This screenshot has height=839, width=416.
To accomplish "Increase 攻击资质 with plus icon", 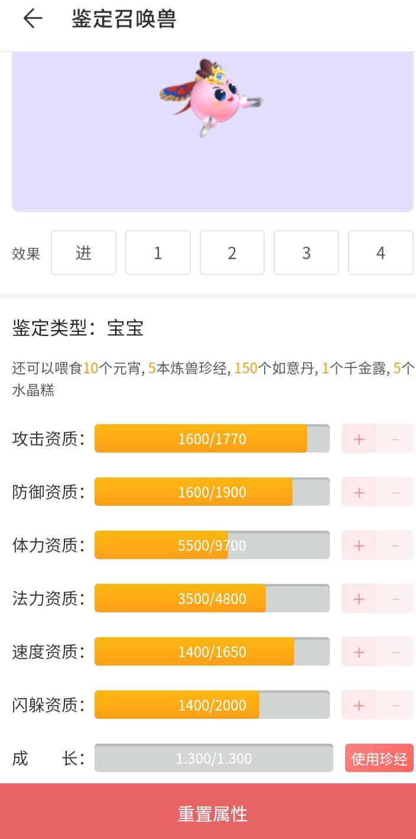I will [x=359, y=439].
